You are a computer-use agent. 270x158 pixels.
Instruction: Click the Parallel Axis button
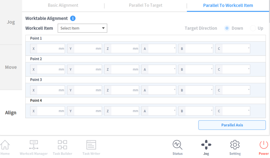coord(232,125)
